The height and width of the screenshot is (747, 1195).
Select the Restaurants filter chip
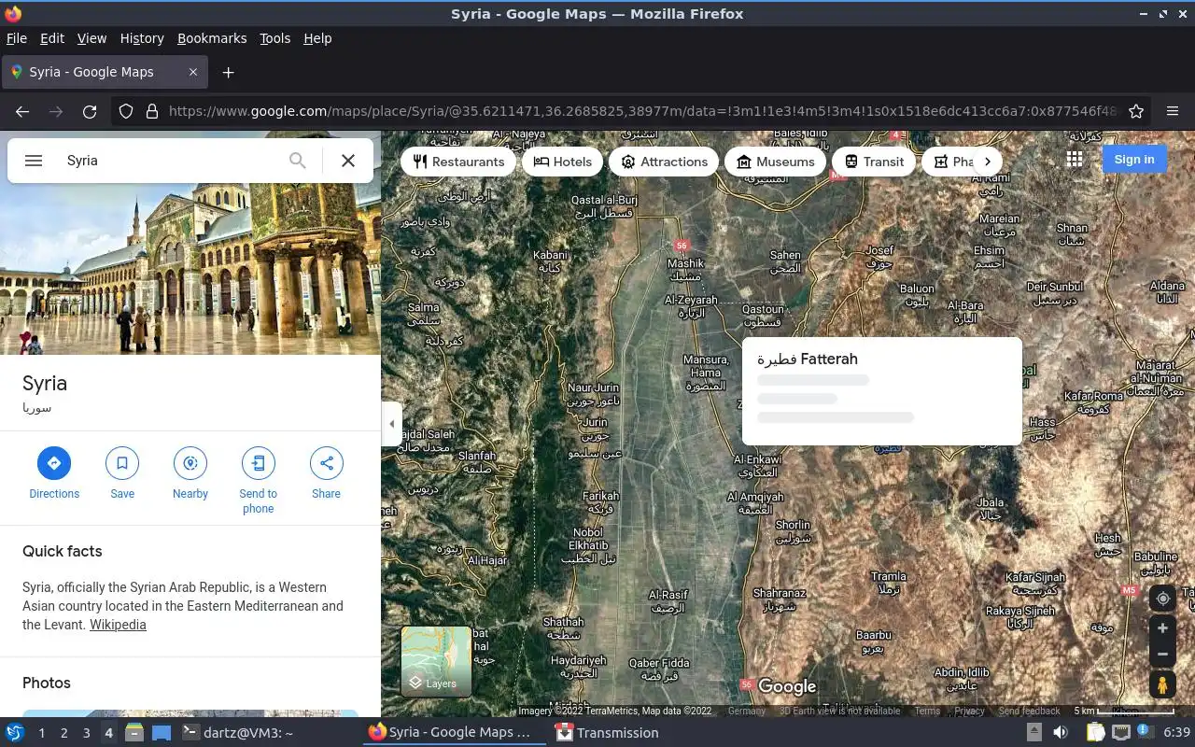pos(458,162)
